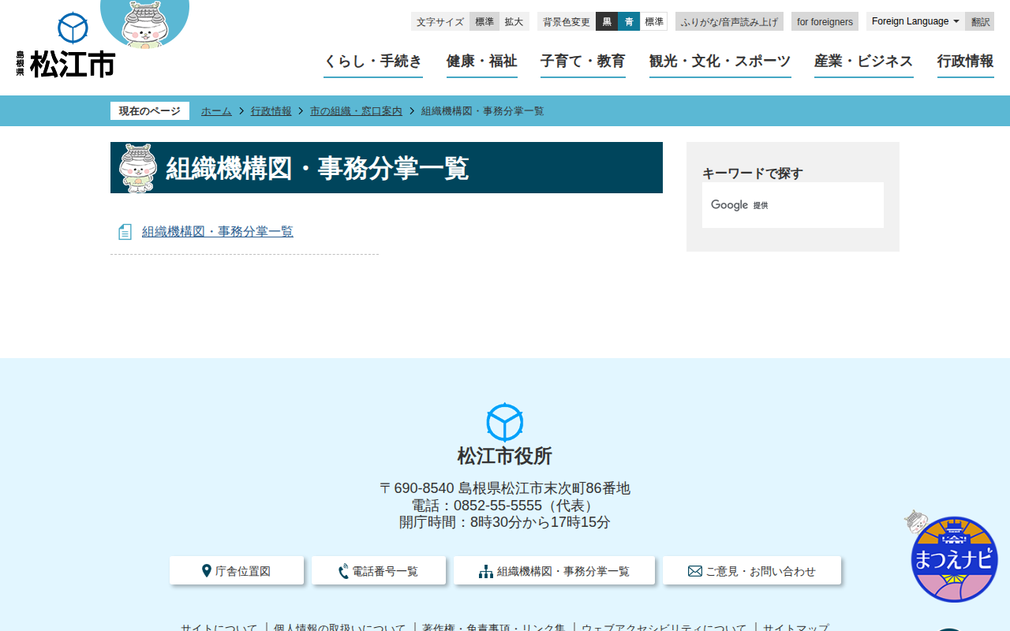Set text size to 標準
This screenshot has width=1010, height=631.
point(484,21)
